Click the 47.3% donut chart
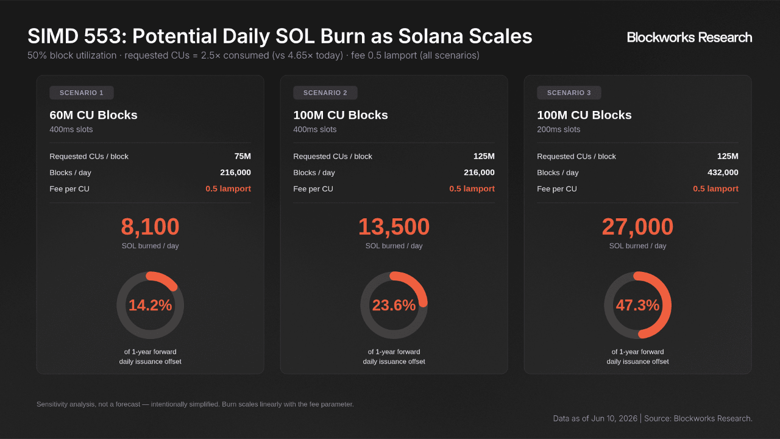The image size is (780, 439). click(637, 305)
